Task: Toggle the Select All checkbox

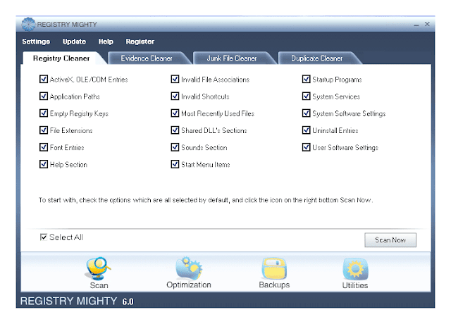Action: tap(44, 237)
